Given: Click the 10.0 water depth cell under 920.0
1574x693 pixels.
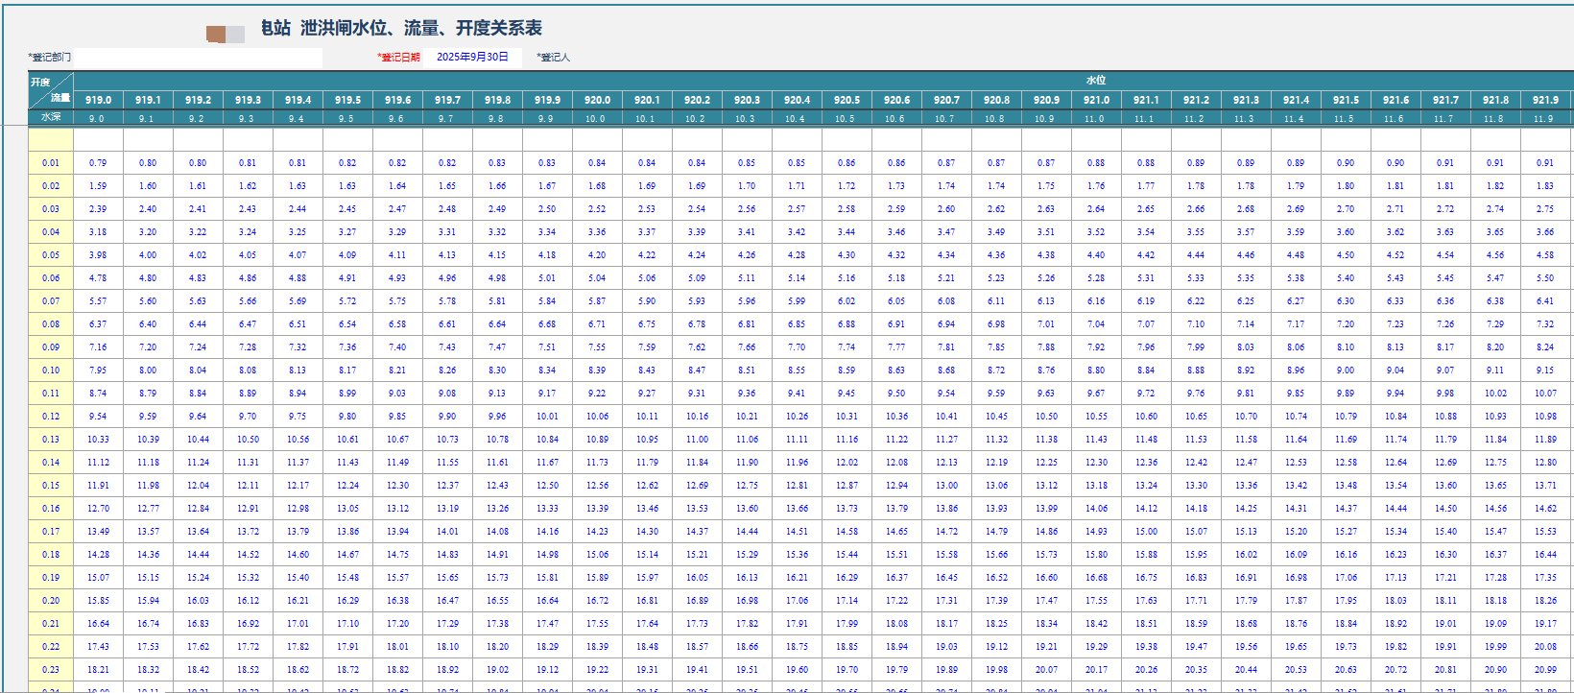Looking at the screenshot, I should tap(596, 119).
